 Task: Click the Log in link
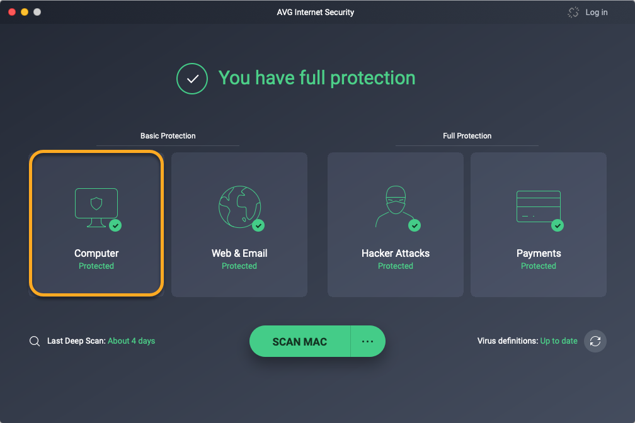[597, 12]
